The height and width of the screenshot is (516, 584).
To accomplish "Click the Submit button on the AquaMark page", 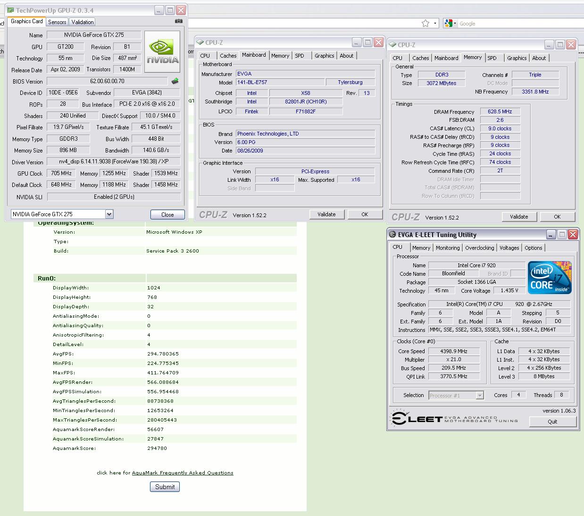I will click(x=165, y=487).
